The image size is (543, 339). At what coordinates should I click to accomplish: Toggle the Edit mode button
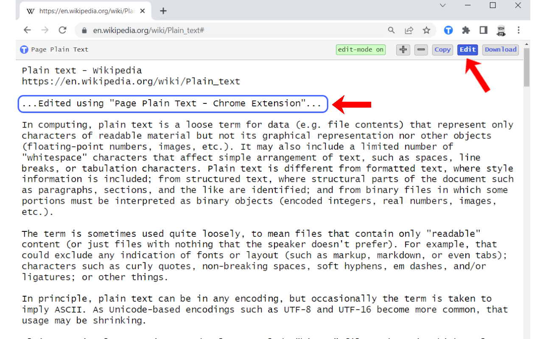pyautogui.click(x=468, y=50)
